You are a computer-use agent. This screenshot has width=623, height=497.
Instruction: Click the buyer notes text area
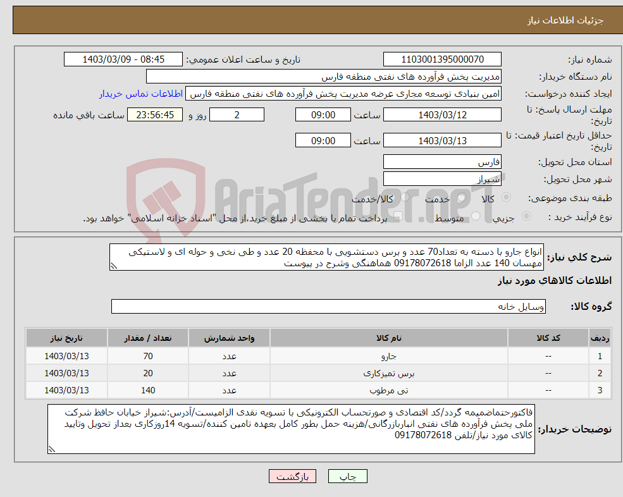291,429
